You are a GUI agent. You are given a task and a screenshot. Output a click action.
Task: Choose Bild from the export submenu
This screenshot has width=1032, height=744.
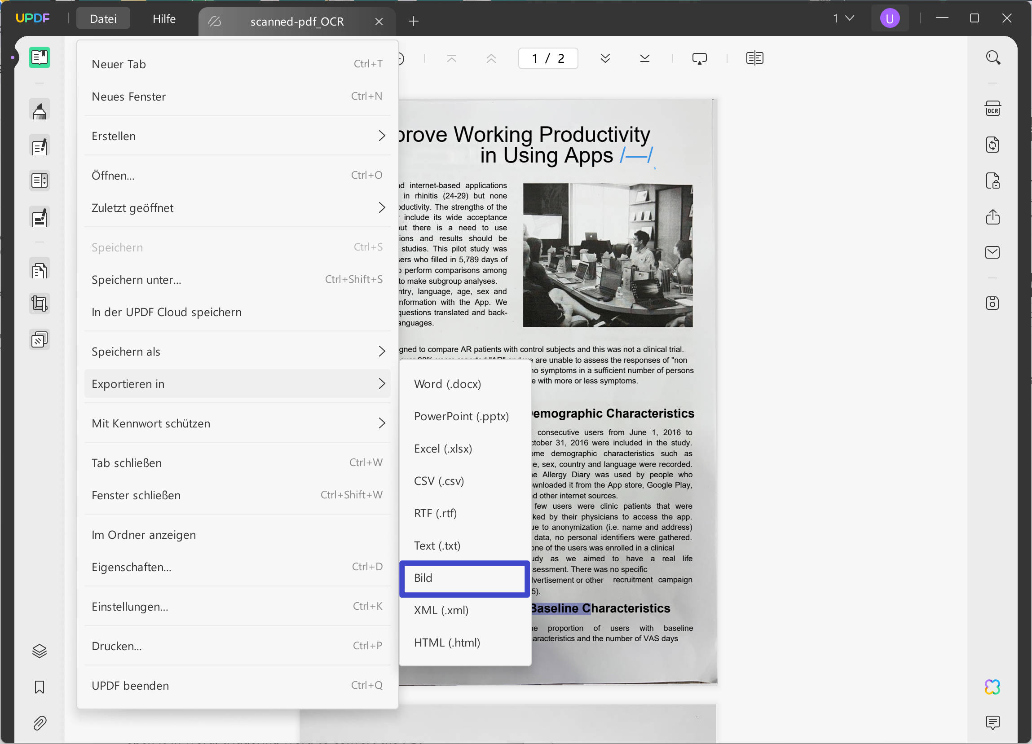[464, 578]
